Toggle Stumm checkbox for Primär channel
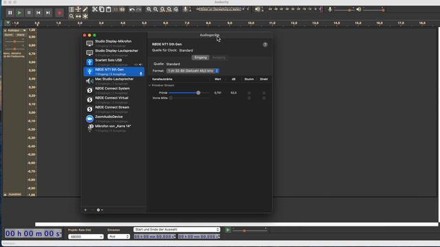The image size is (440, 247). [249, 93]
